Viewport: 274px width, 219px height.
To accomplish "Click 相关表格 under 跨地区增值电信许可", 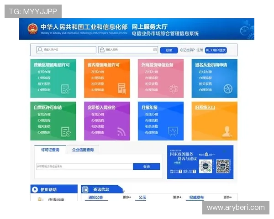I will [44, 84].
